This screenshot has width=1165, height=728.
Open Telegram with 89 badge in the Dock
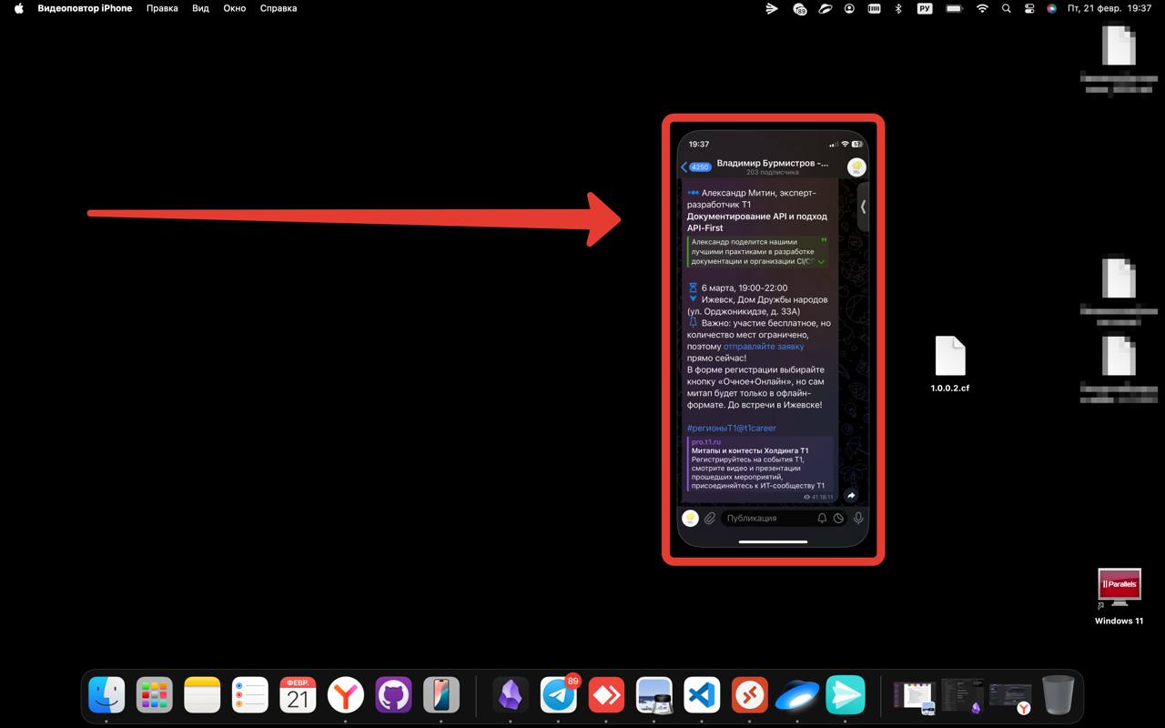pyautogui.click(x=559, y=696)
